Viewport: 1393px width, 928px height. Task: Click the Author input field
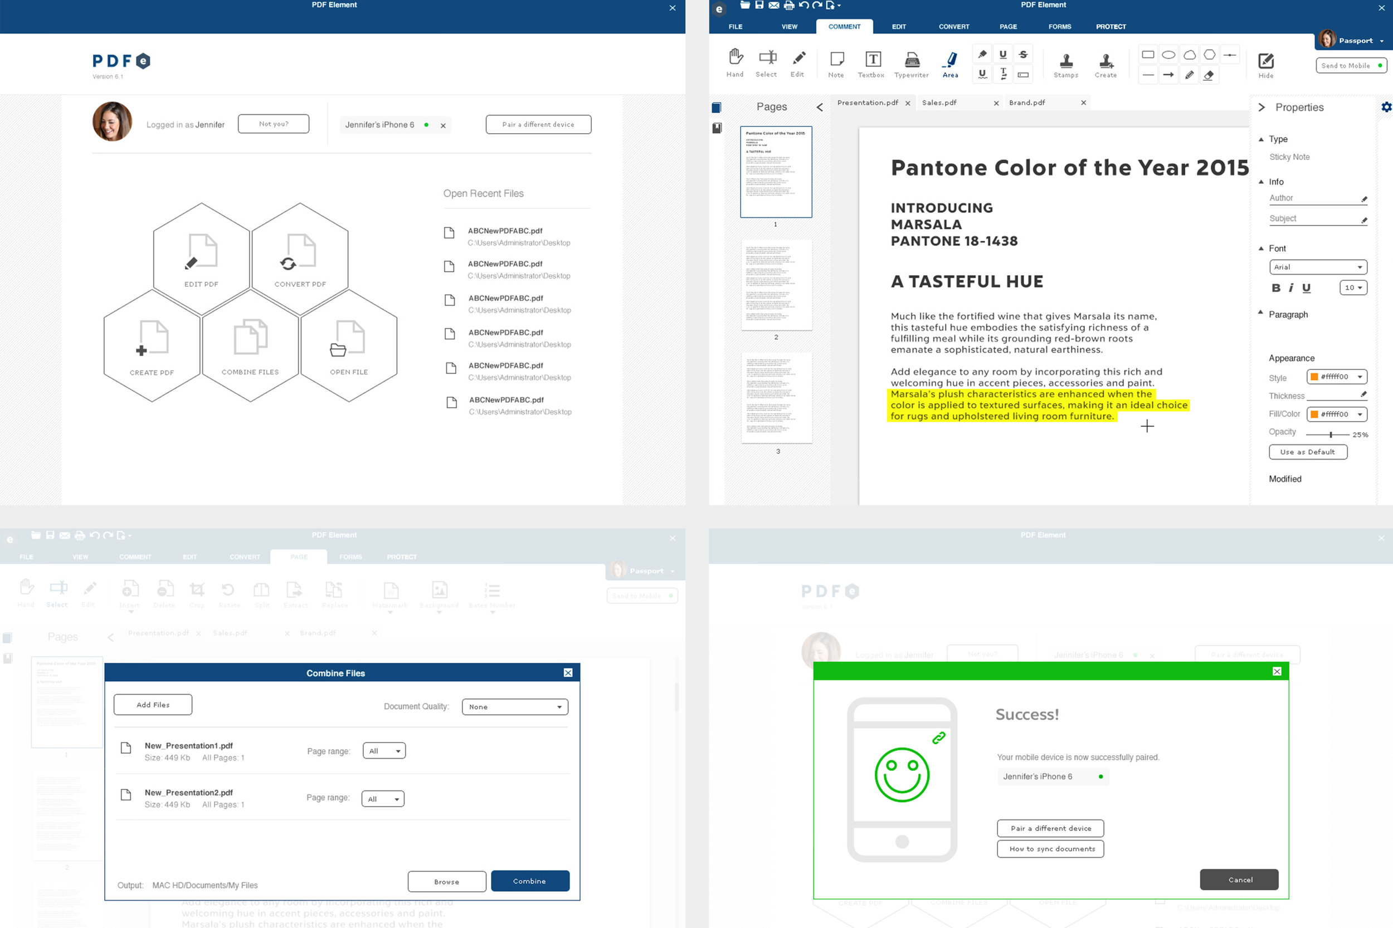tap(1318, 198)
